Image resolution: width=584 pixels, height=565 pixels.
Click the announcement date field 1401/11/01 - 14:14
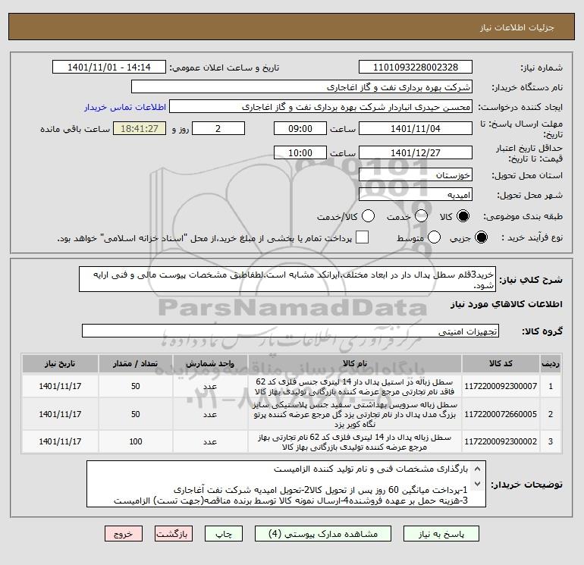click(108, 67)
